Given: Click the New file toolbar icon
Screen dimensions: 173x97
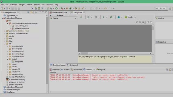Looking at the screenshot, I should [x=2, y=8].
